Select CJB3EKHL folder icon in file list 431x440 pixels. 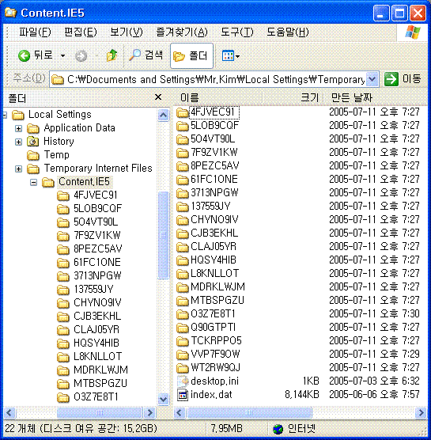click(182, 233)
